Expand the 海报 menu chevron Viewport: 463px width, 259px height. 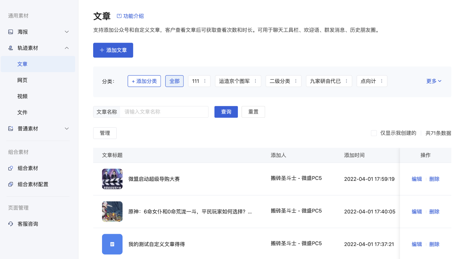click(x=67, y=32)
